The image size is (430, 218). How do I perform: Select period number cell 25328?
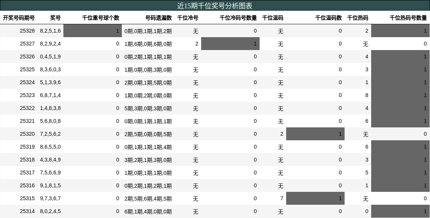pyautogui.click(x=27, y=31)
